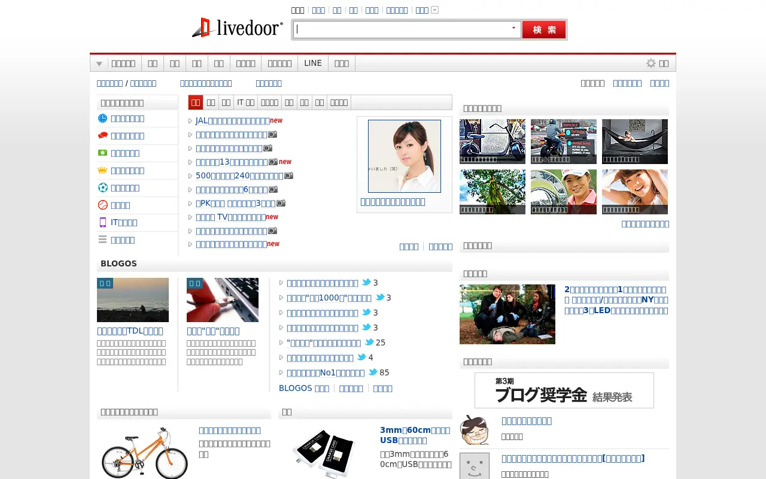Click camera icon beside the 500/240 headline

(288, 175)
